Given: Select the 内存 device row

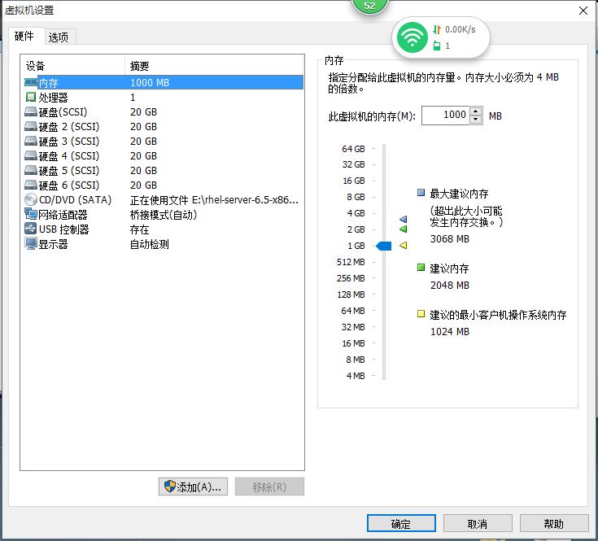Looking at the screenshot, I should click(164, 82).
